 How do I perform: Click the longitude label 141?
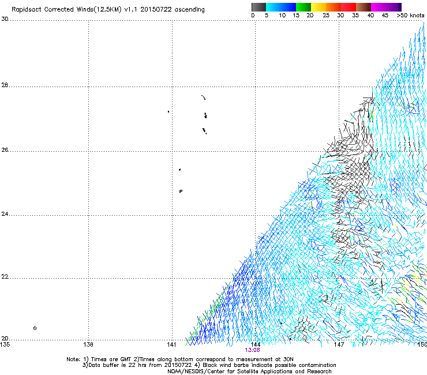click(x=172, y=344)
